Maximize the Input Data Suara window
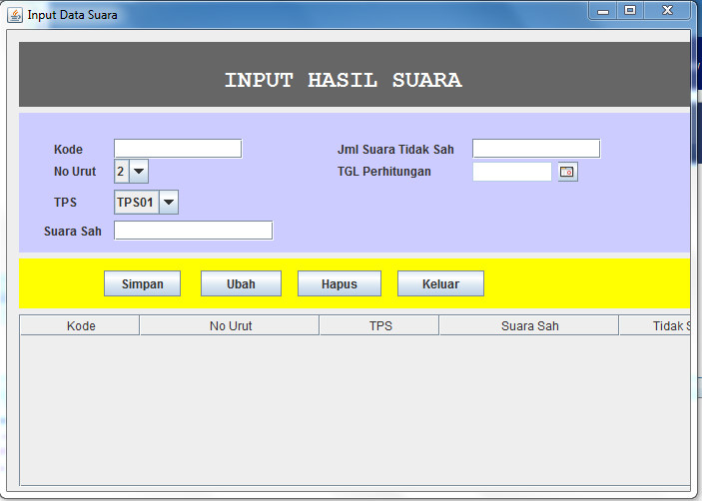702x501 pixels. (x=630, y=11)
